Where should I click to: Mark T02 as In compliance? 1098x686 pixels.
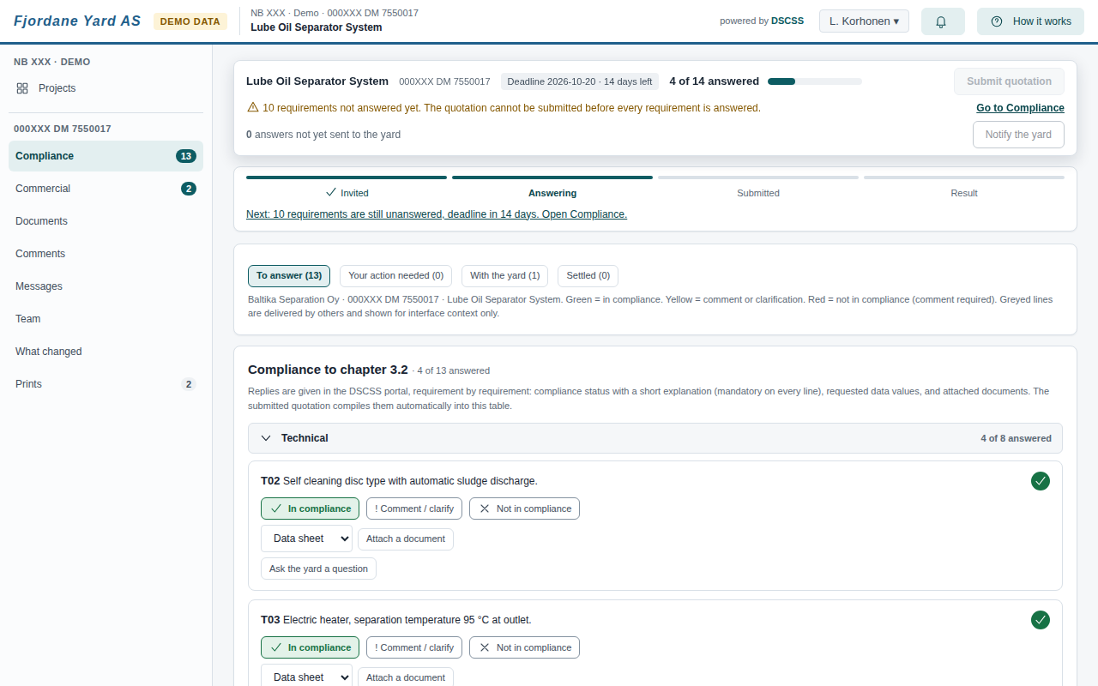coord(311,508)
